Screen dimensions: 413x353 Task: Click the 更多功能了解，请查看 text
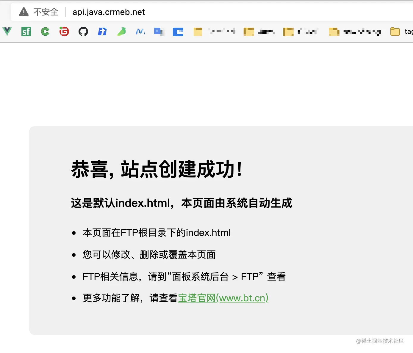(130, 298)
